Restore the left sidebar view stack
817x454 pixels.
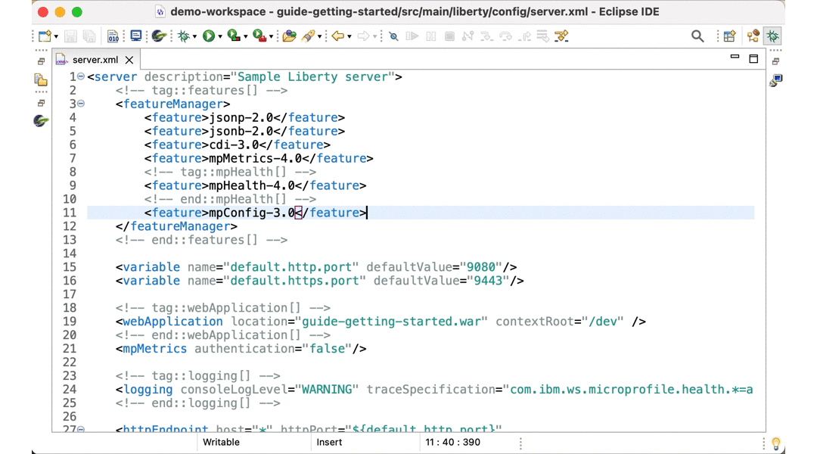41,61
